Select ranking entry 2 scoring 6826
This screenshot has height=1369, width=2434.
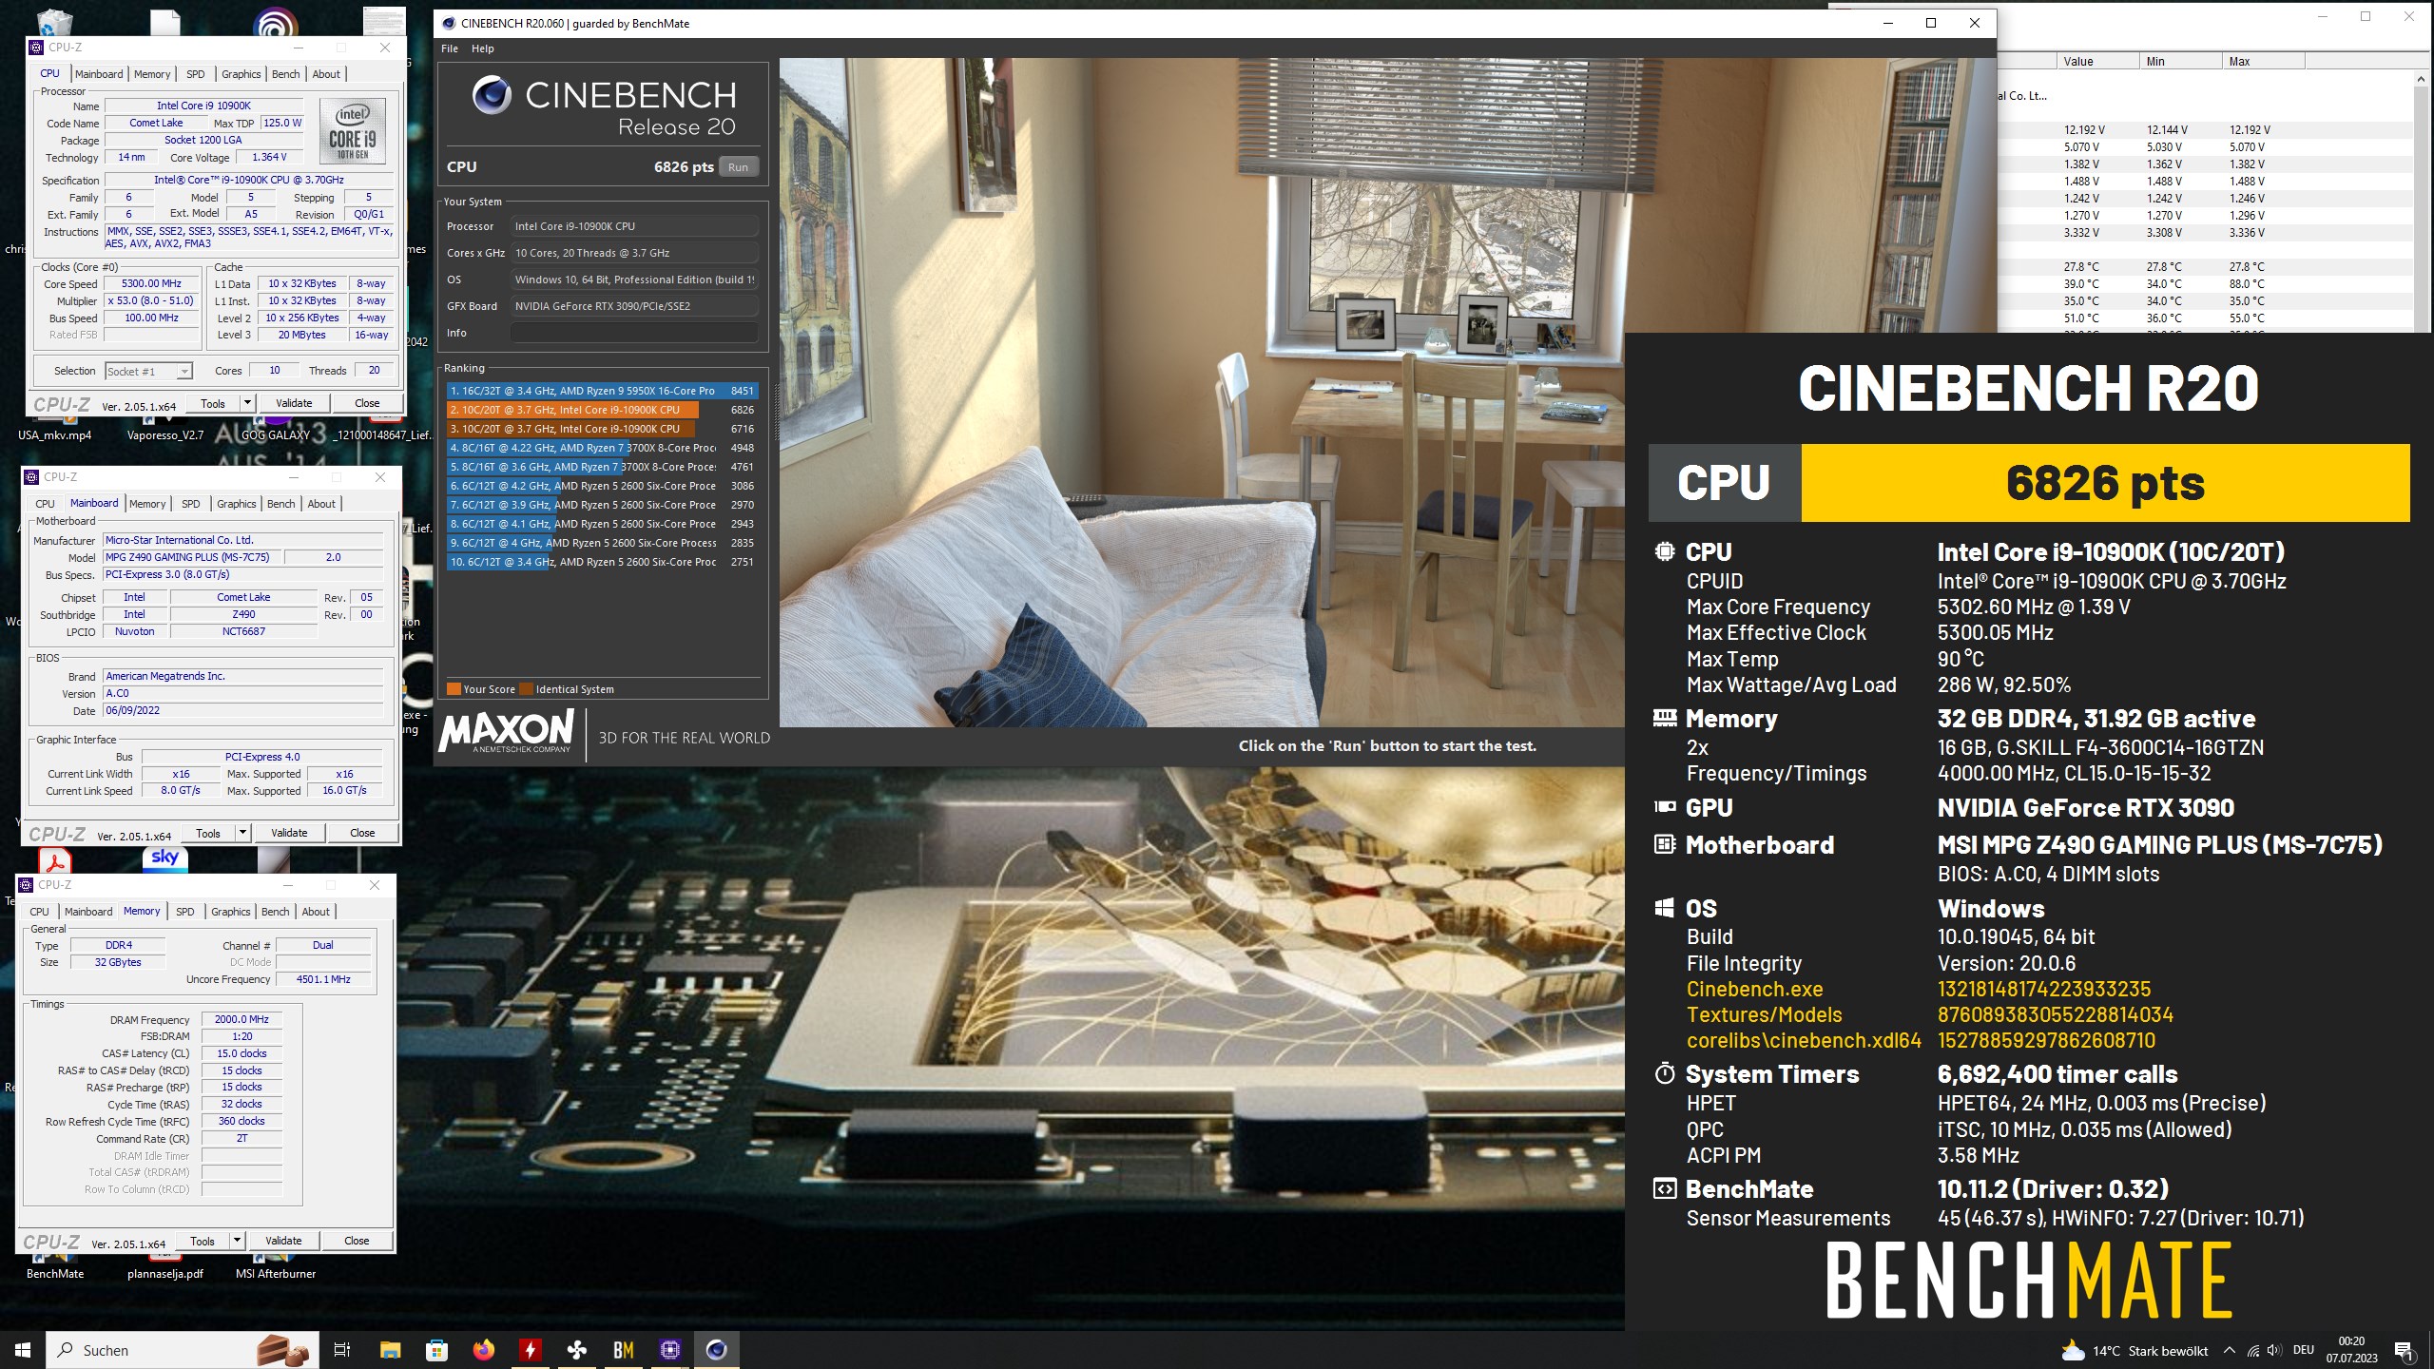(x=602, y=410)
